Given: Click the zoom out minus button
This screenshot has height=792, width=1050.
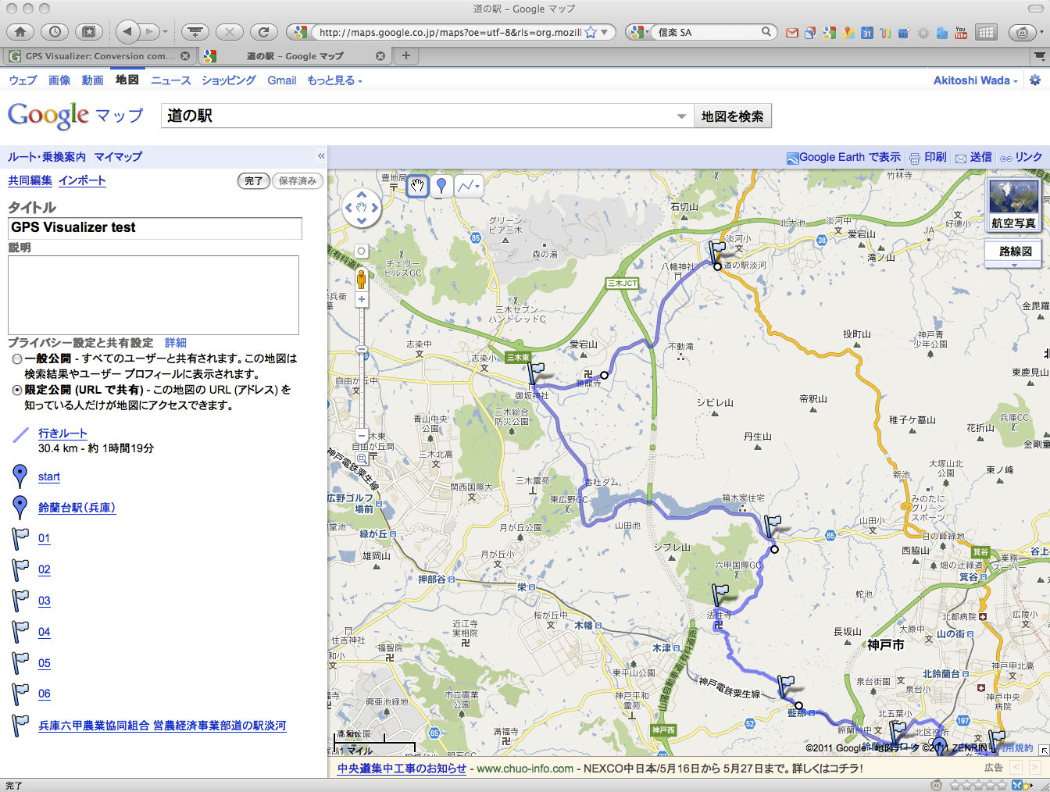Looking at the screenshot, I should click(x=362, y=435).
